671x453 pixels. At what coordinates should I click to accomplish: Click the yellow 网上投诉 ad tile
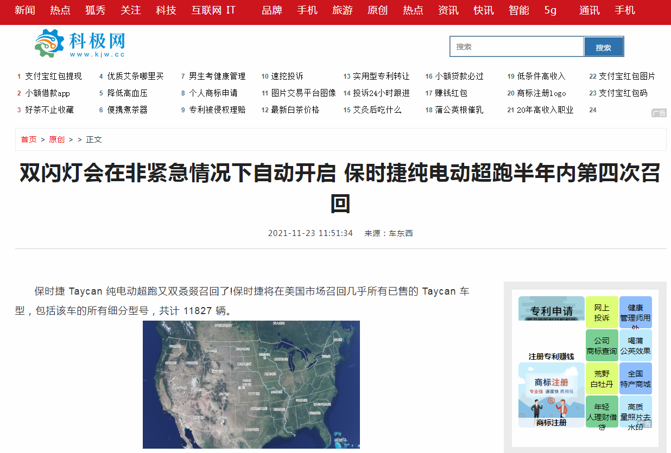[602, 312]
